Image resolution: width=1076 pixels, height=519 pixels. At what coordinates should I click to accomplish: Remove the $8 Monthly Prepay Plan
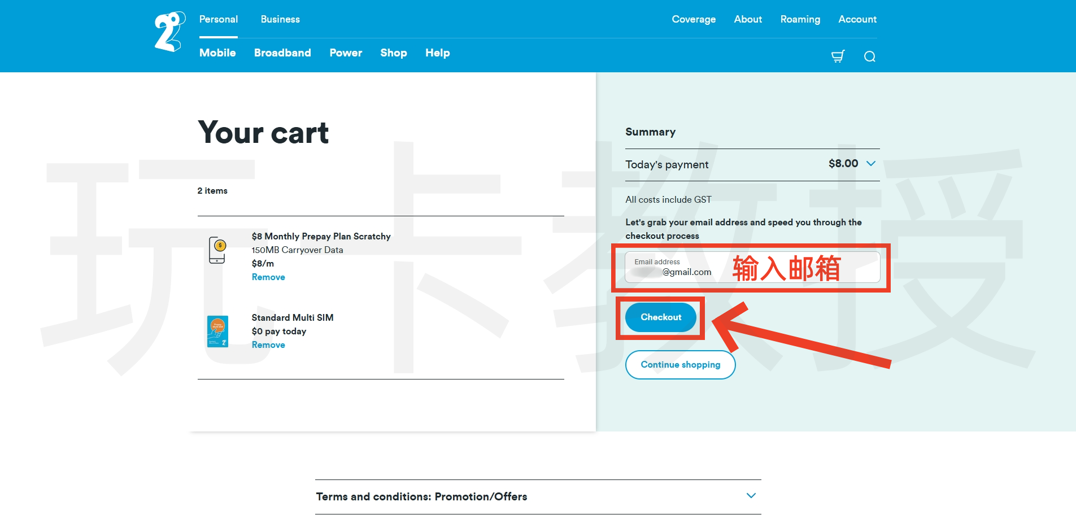[268, 277]
